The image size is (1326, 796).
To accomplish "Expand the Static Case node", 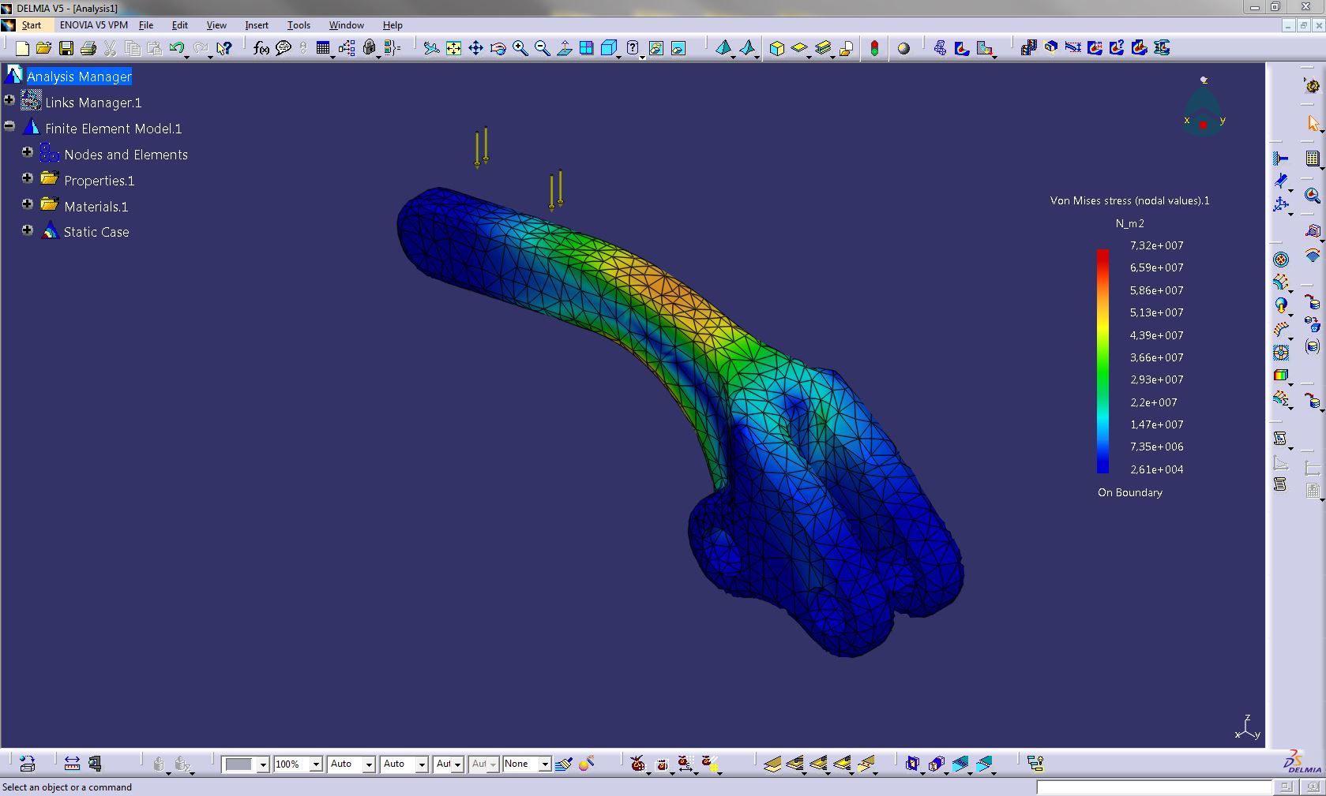I will pos(28,230).
